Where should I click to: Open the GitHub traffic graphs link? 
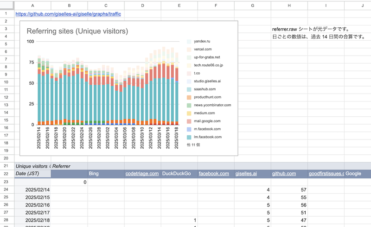[68, 14]
